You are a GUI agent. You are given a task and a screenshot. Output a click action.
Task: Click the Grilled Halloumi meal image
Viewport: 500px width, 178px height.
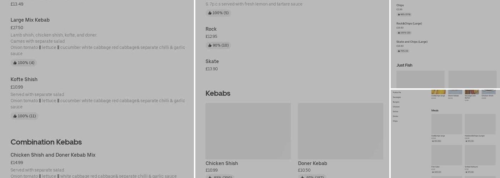click(x=480, y=155)
